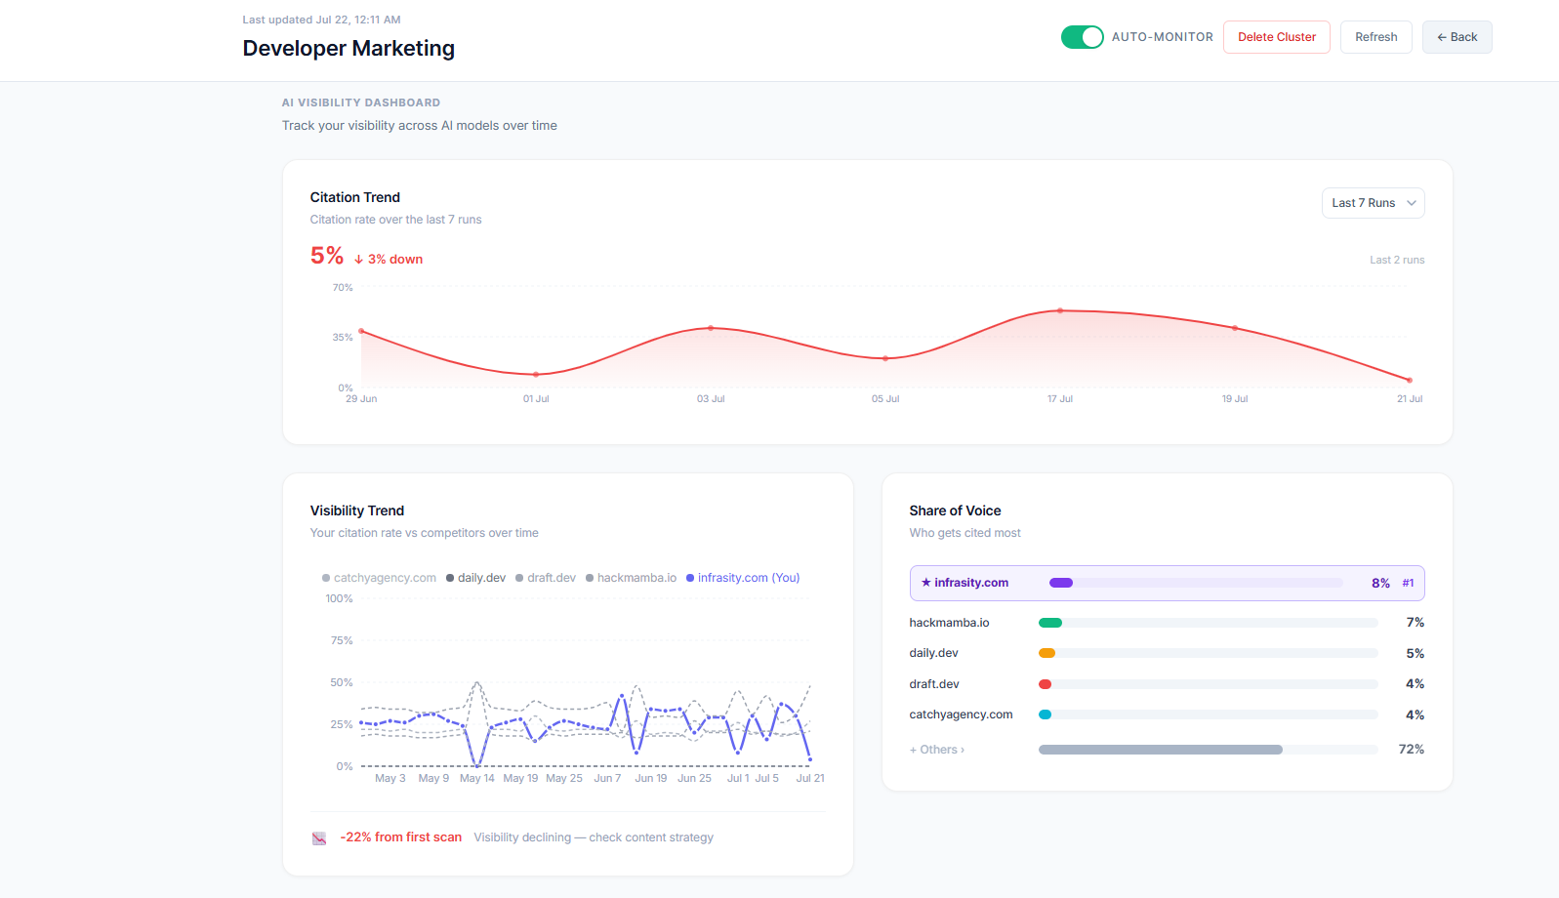Expand the + Others list in Share of Voice
Image resolution: width=1559 pixels, height=898 pixels.
coord(937,750)
